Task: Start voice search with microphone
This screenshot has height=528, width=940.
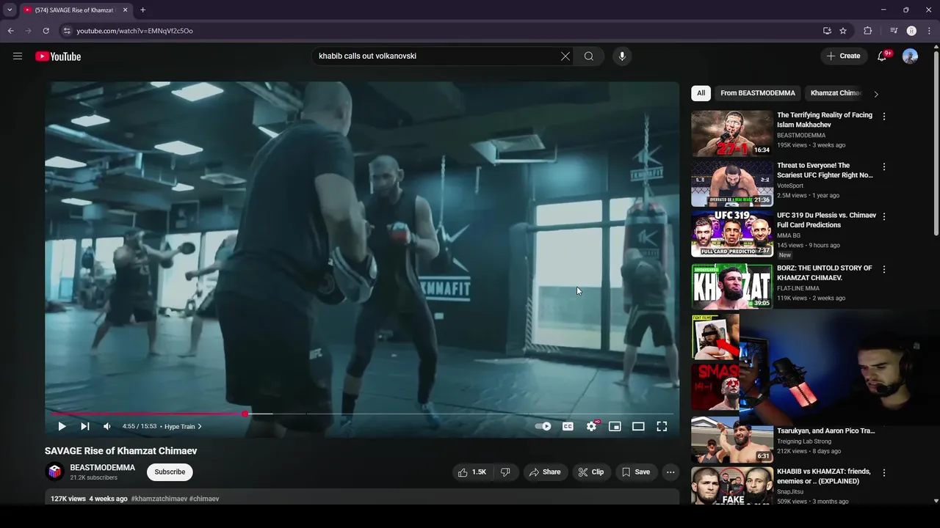Action: tap(622, 56)
